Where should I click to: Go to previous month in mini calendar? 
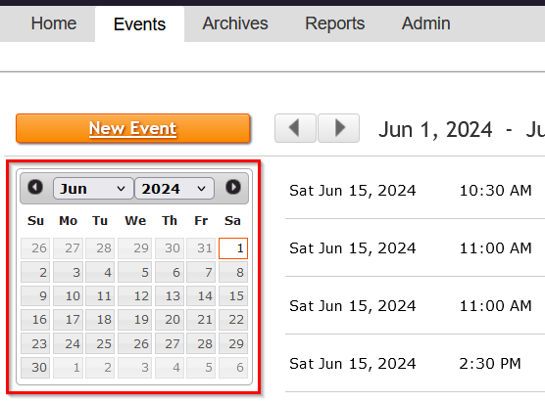coord(35,187)
